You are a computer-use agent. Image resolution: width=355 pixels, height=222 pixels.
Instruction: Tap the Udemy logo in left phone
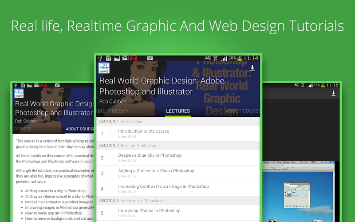(x=19, y=93)
